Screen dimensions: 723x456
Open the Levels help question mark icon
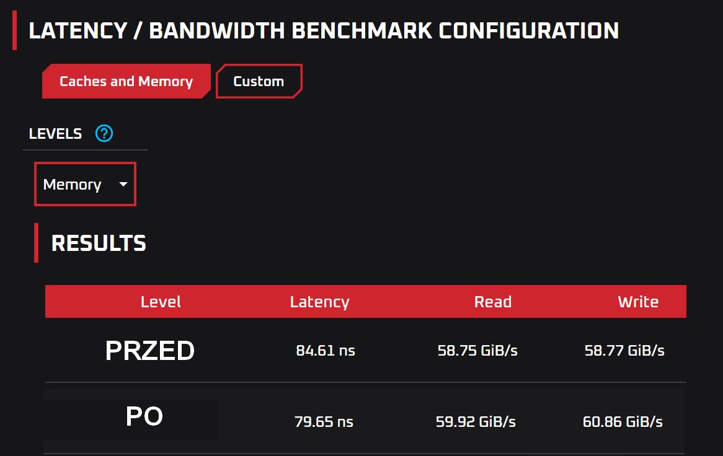(104, 134)
